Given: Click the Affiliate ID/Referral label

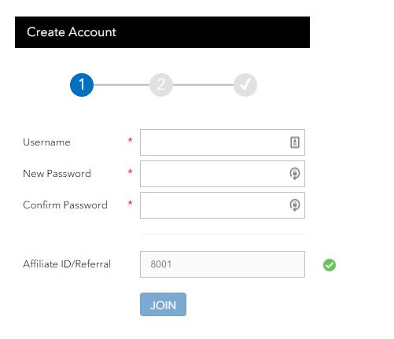Looking at the screenshot, I should click(67, 264).
